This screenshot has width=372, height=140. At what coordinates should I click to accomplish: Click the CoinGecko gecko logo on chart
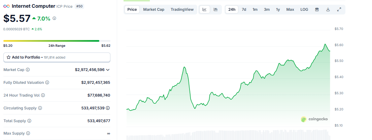(304, 119)
